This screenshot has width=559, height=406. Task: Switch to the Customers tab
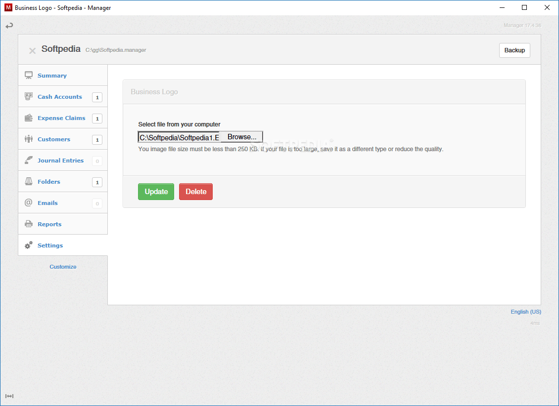coord(63,139)
